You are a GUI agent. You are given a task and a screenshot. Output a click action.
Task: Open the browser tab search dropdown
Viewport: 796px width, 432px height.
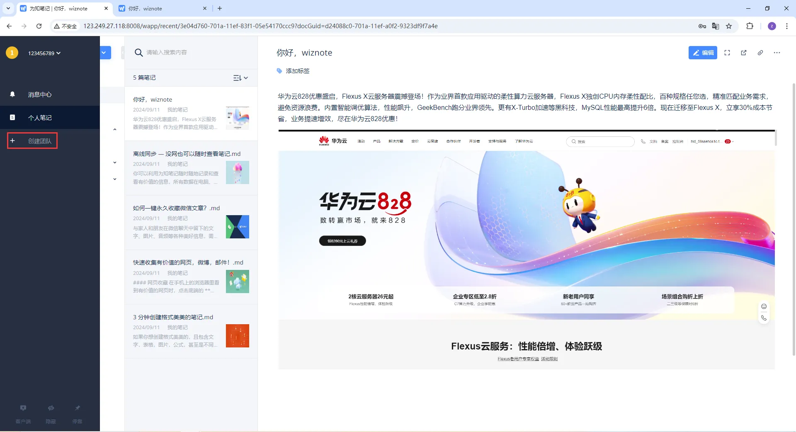pos(8,8)
